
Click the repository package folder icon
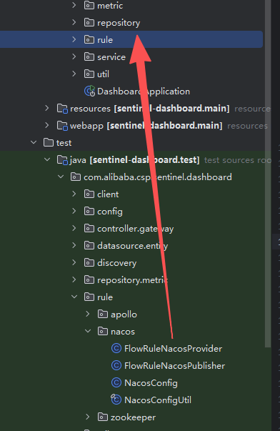pos(89,23)
